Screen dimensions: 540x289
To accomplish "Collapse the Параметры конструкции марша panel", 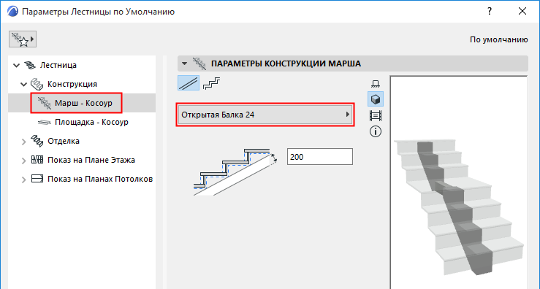I will (x=185, y=63).
